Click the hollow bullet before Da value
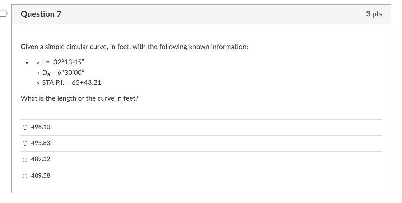The image size is (402, 203). point(38,73)
